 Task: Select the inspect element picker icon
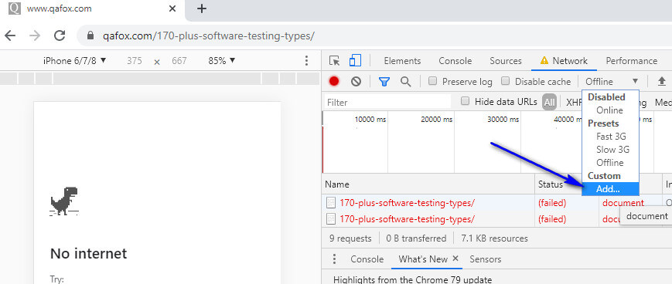click(x=334, y=61)
